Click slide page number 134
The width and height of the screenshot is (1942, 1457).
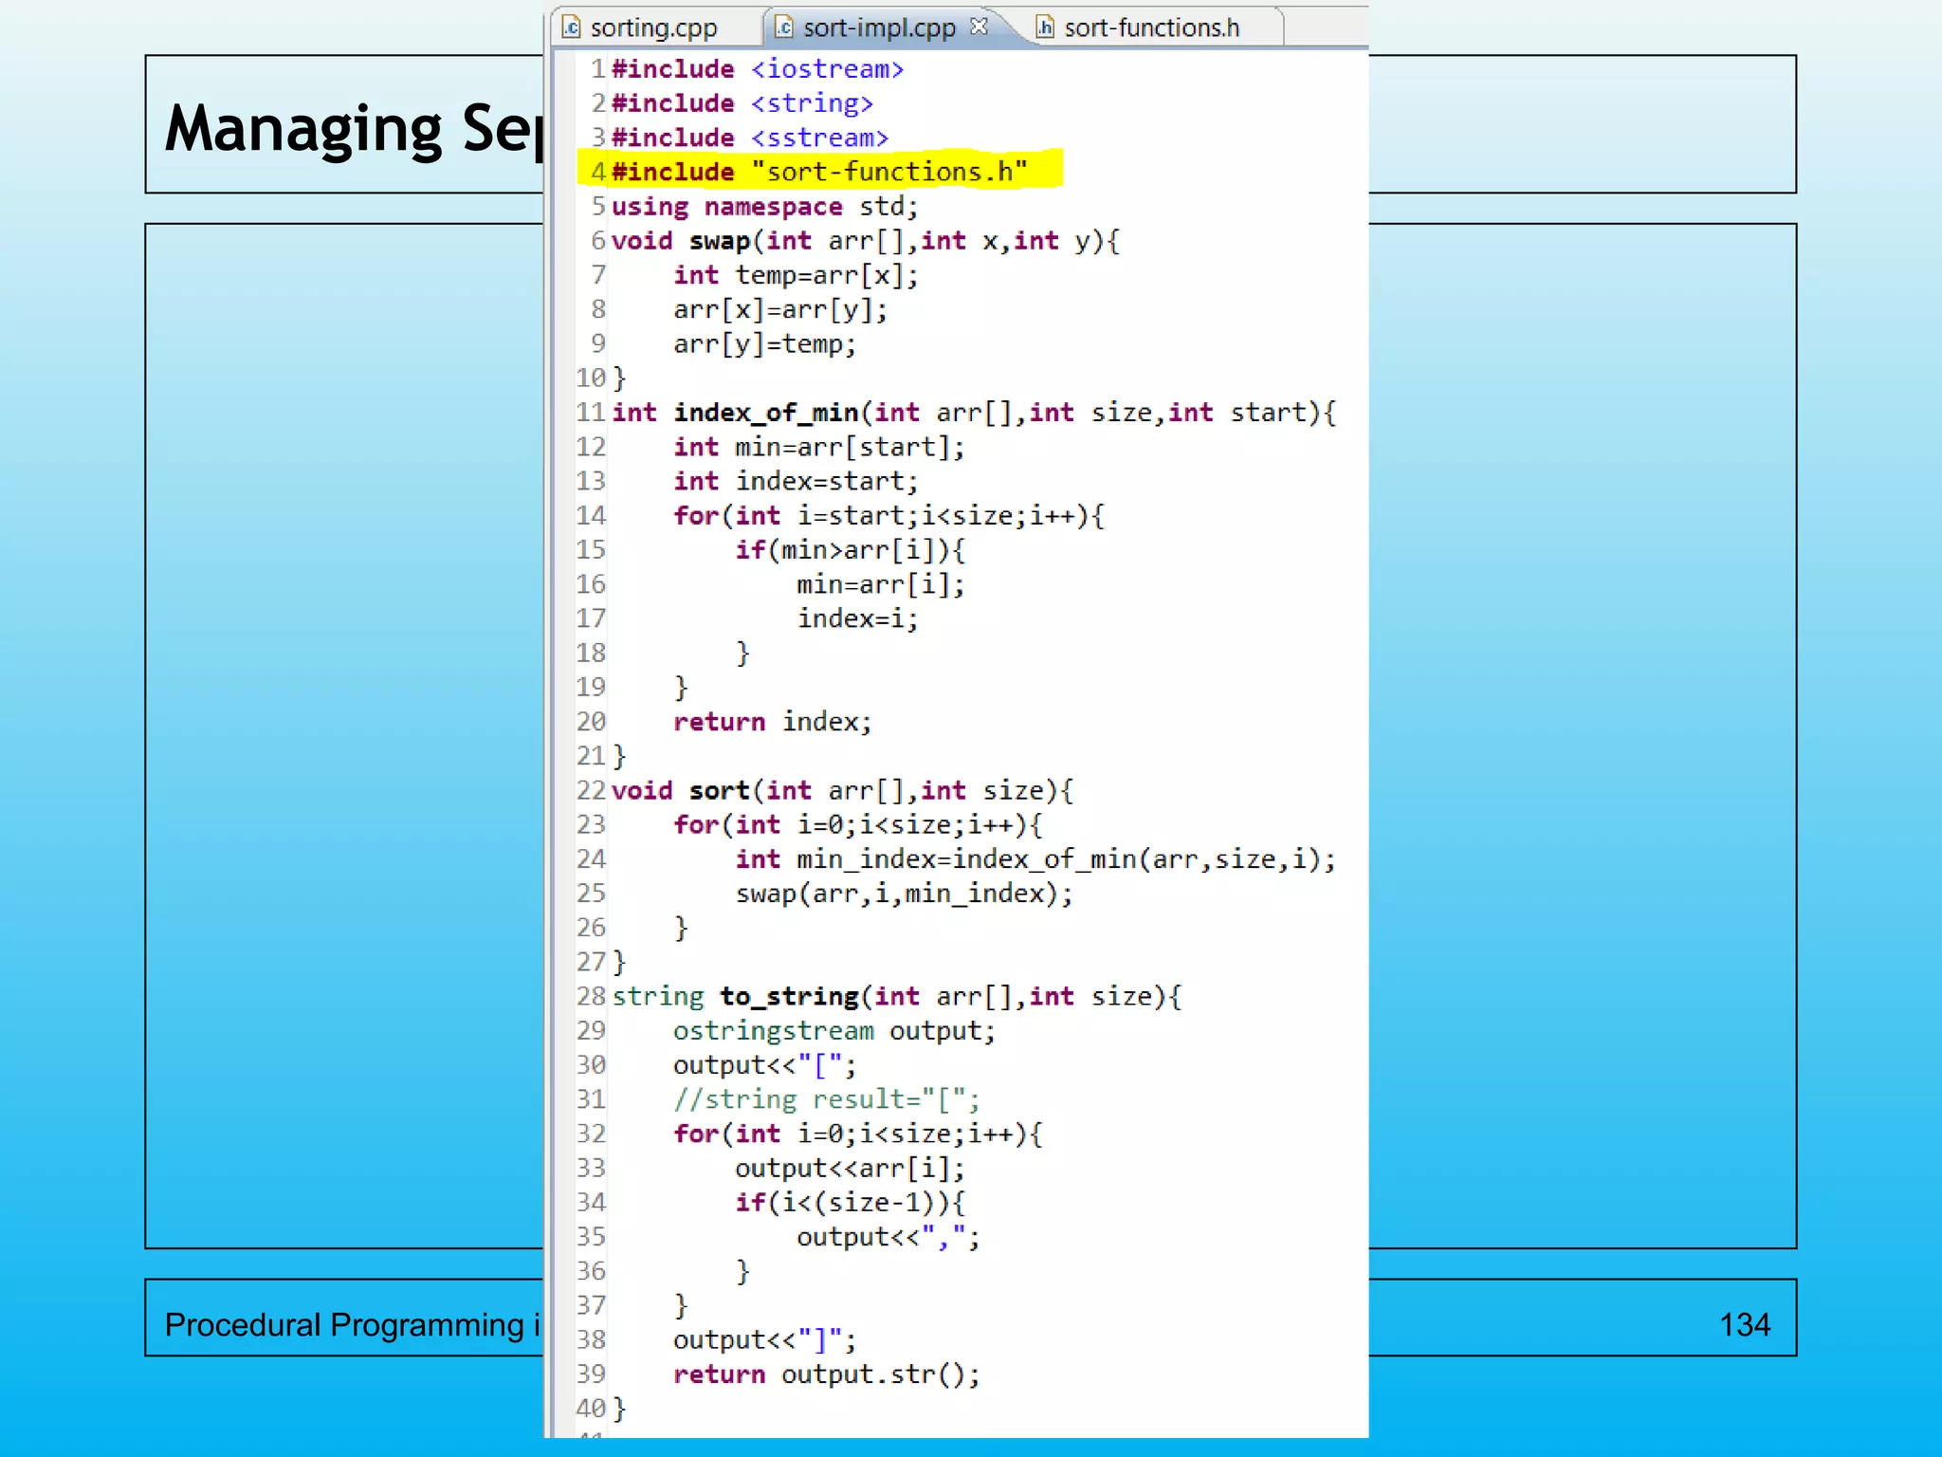[x=1745, y=1324]
